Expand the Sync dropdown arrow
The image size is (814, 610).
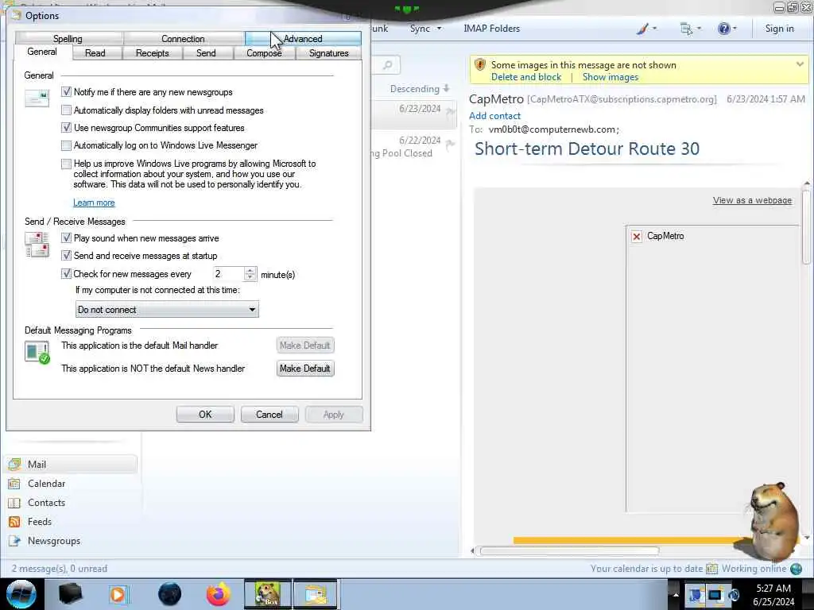coord(439,29)
